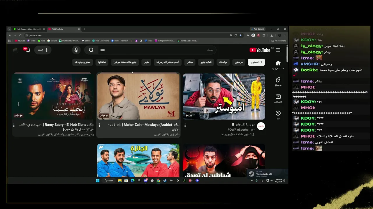Mute the tab with the speaker icon

point(248,35)
